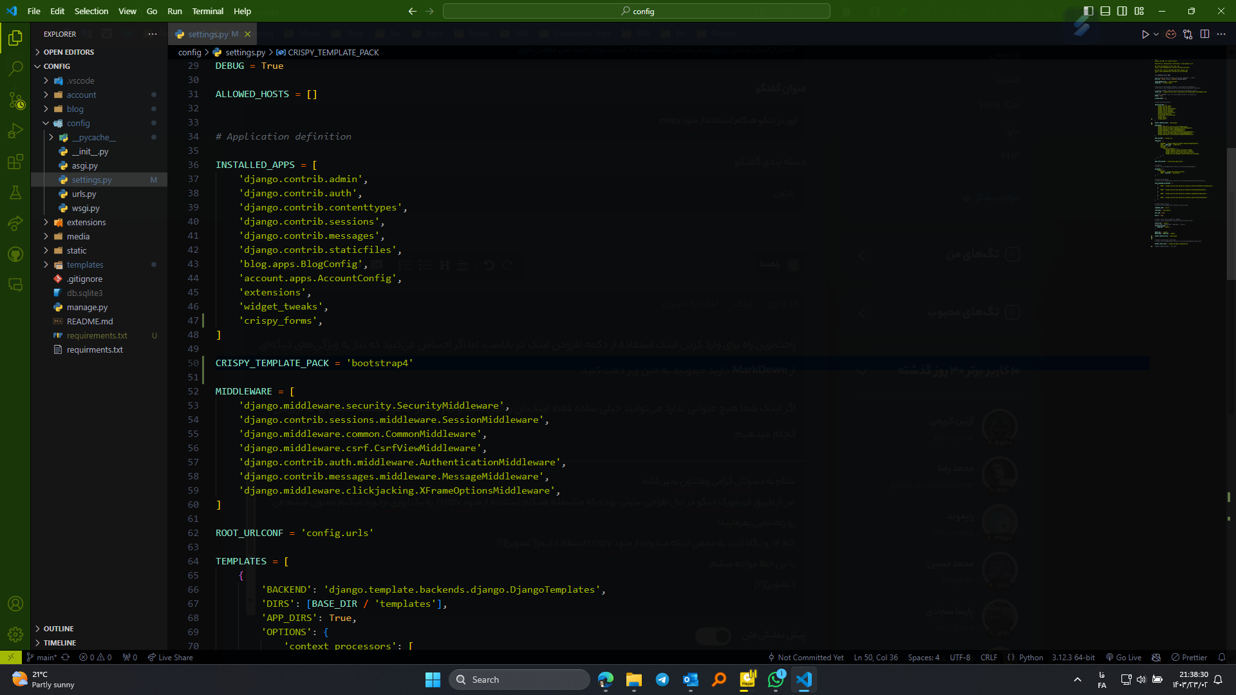
Task: Open the Edit menu
Action: coord(57,11)
